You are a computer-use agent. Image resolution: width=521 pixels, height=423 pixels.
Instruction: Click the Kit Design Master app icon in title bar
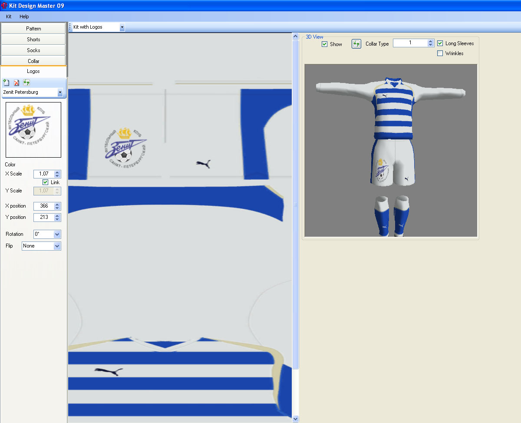(4, 5)
